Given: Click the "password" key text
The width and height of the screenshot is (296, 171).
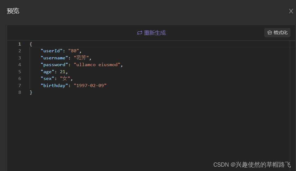Looking at the screenshot, I should click(54, 65).
